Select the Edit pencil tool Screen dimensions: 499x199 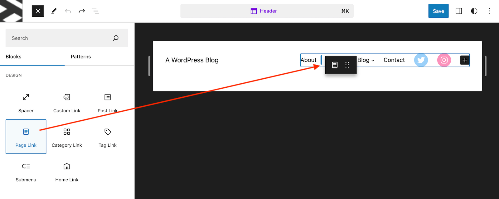54,11
